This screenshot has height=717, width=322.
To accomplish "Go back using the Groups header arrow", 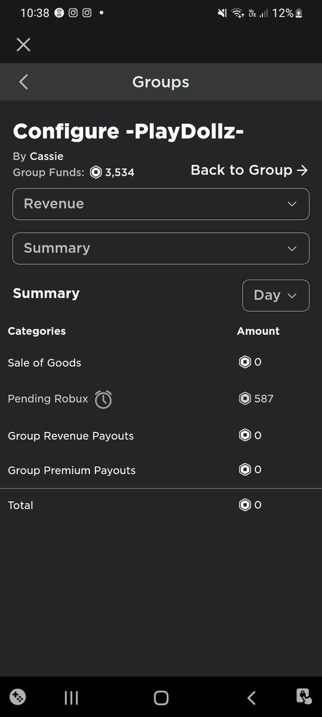I will (23, 82).
